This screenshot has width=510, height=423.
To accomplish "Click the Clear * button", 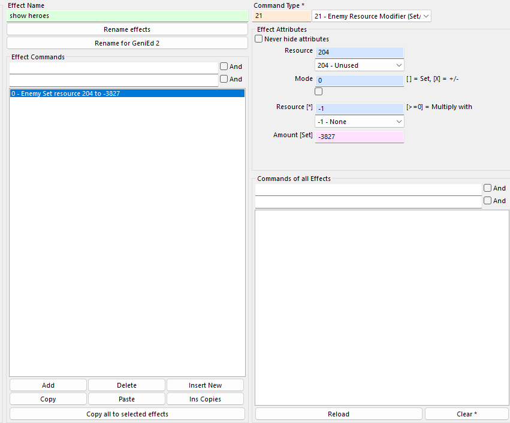I will tap(466, 414).
